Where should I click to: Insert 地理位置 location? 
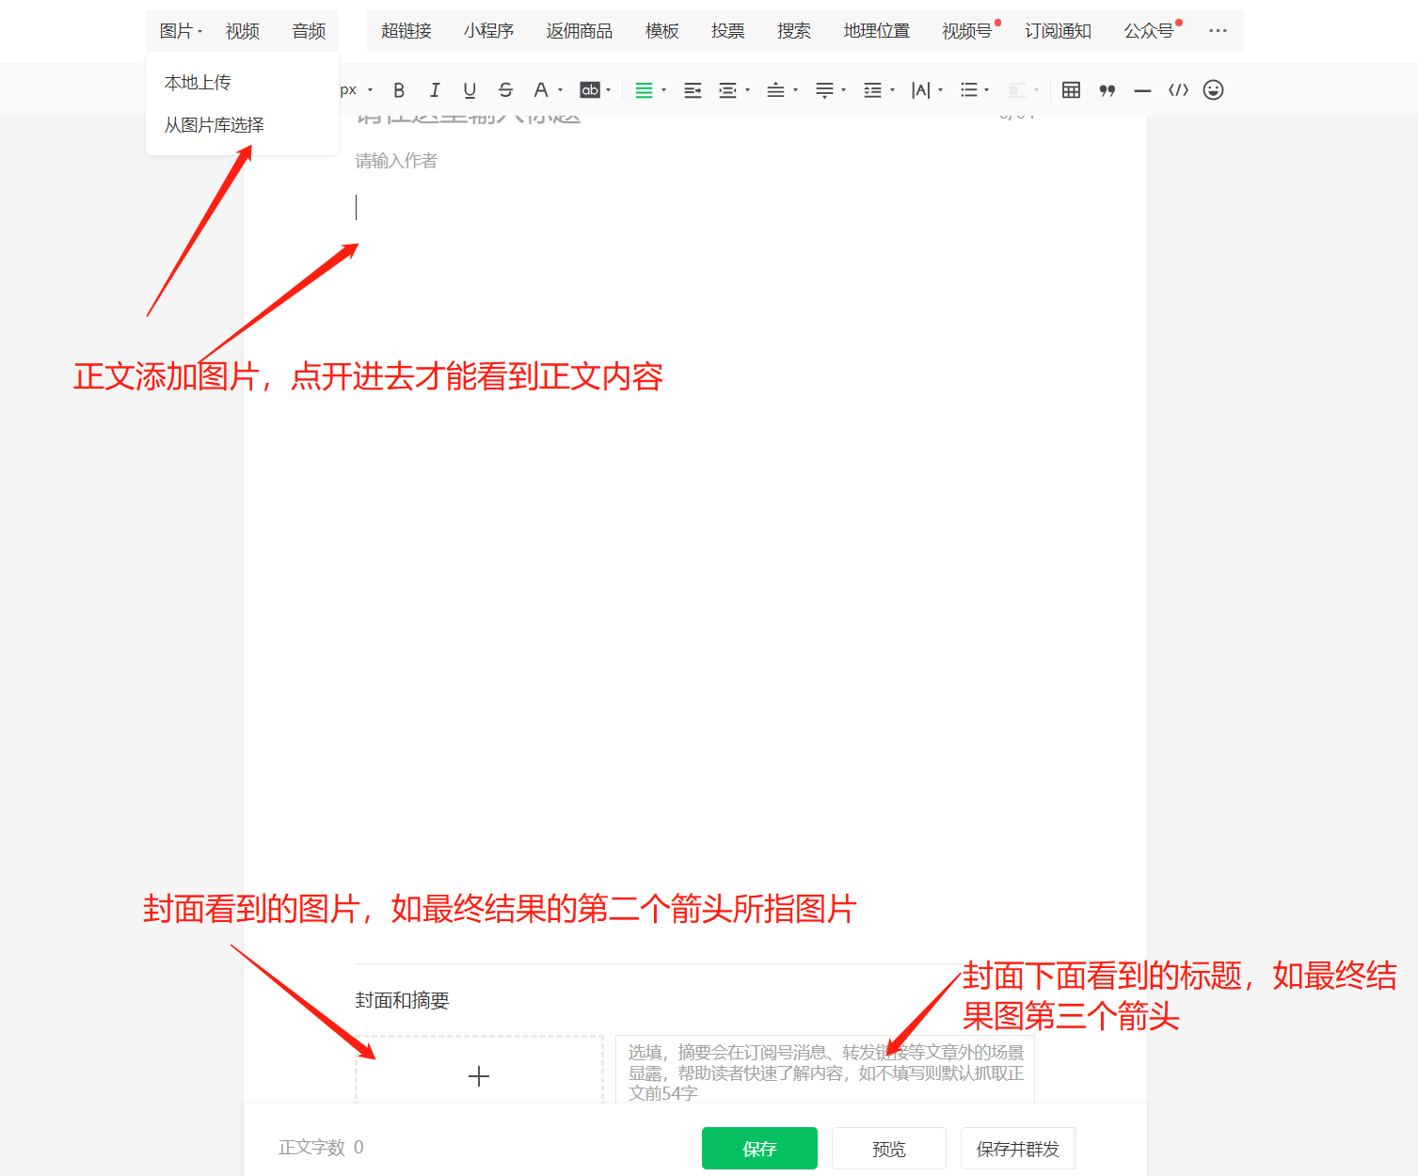click(877, 31)
